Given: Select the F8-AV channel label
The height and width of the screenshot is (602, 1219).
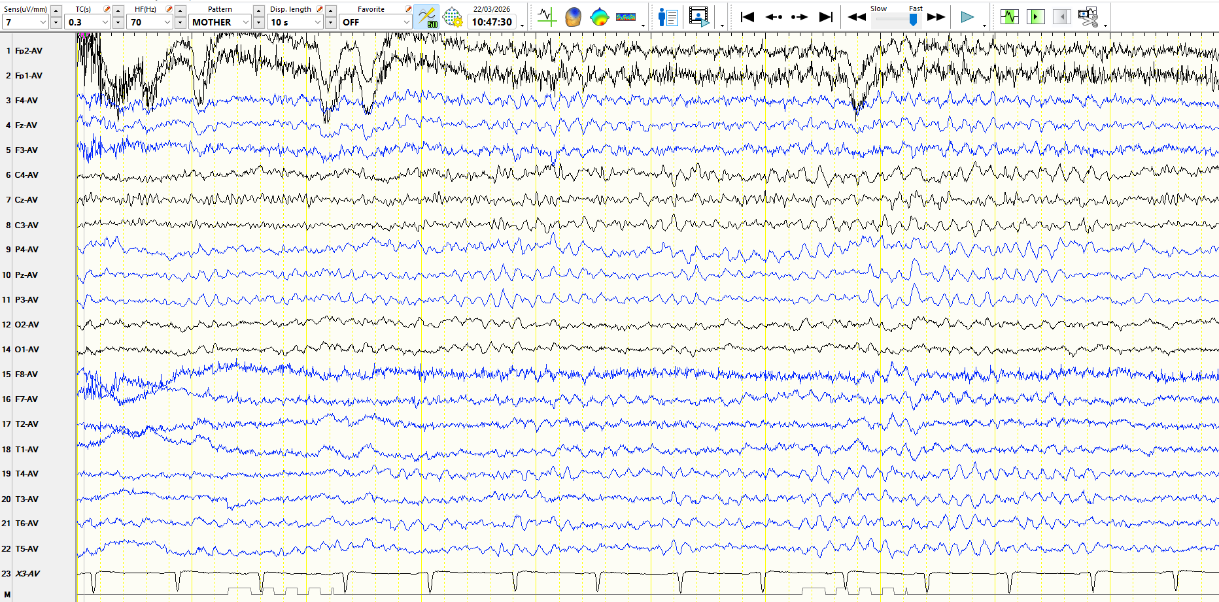Looking at the screenshot, I should (x=26, y=375).
